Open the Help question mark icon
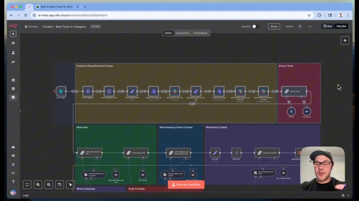 13,182
